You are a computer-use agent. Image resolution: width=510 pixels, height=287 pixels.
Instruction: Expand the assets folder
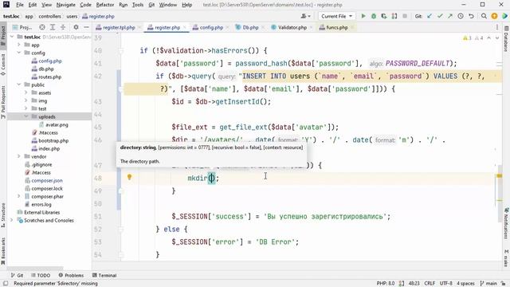(26, 92)
